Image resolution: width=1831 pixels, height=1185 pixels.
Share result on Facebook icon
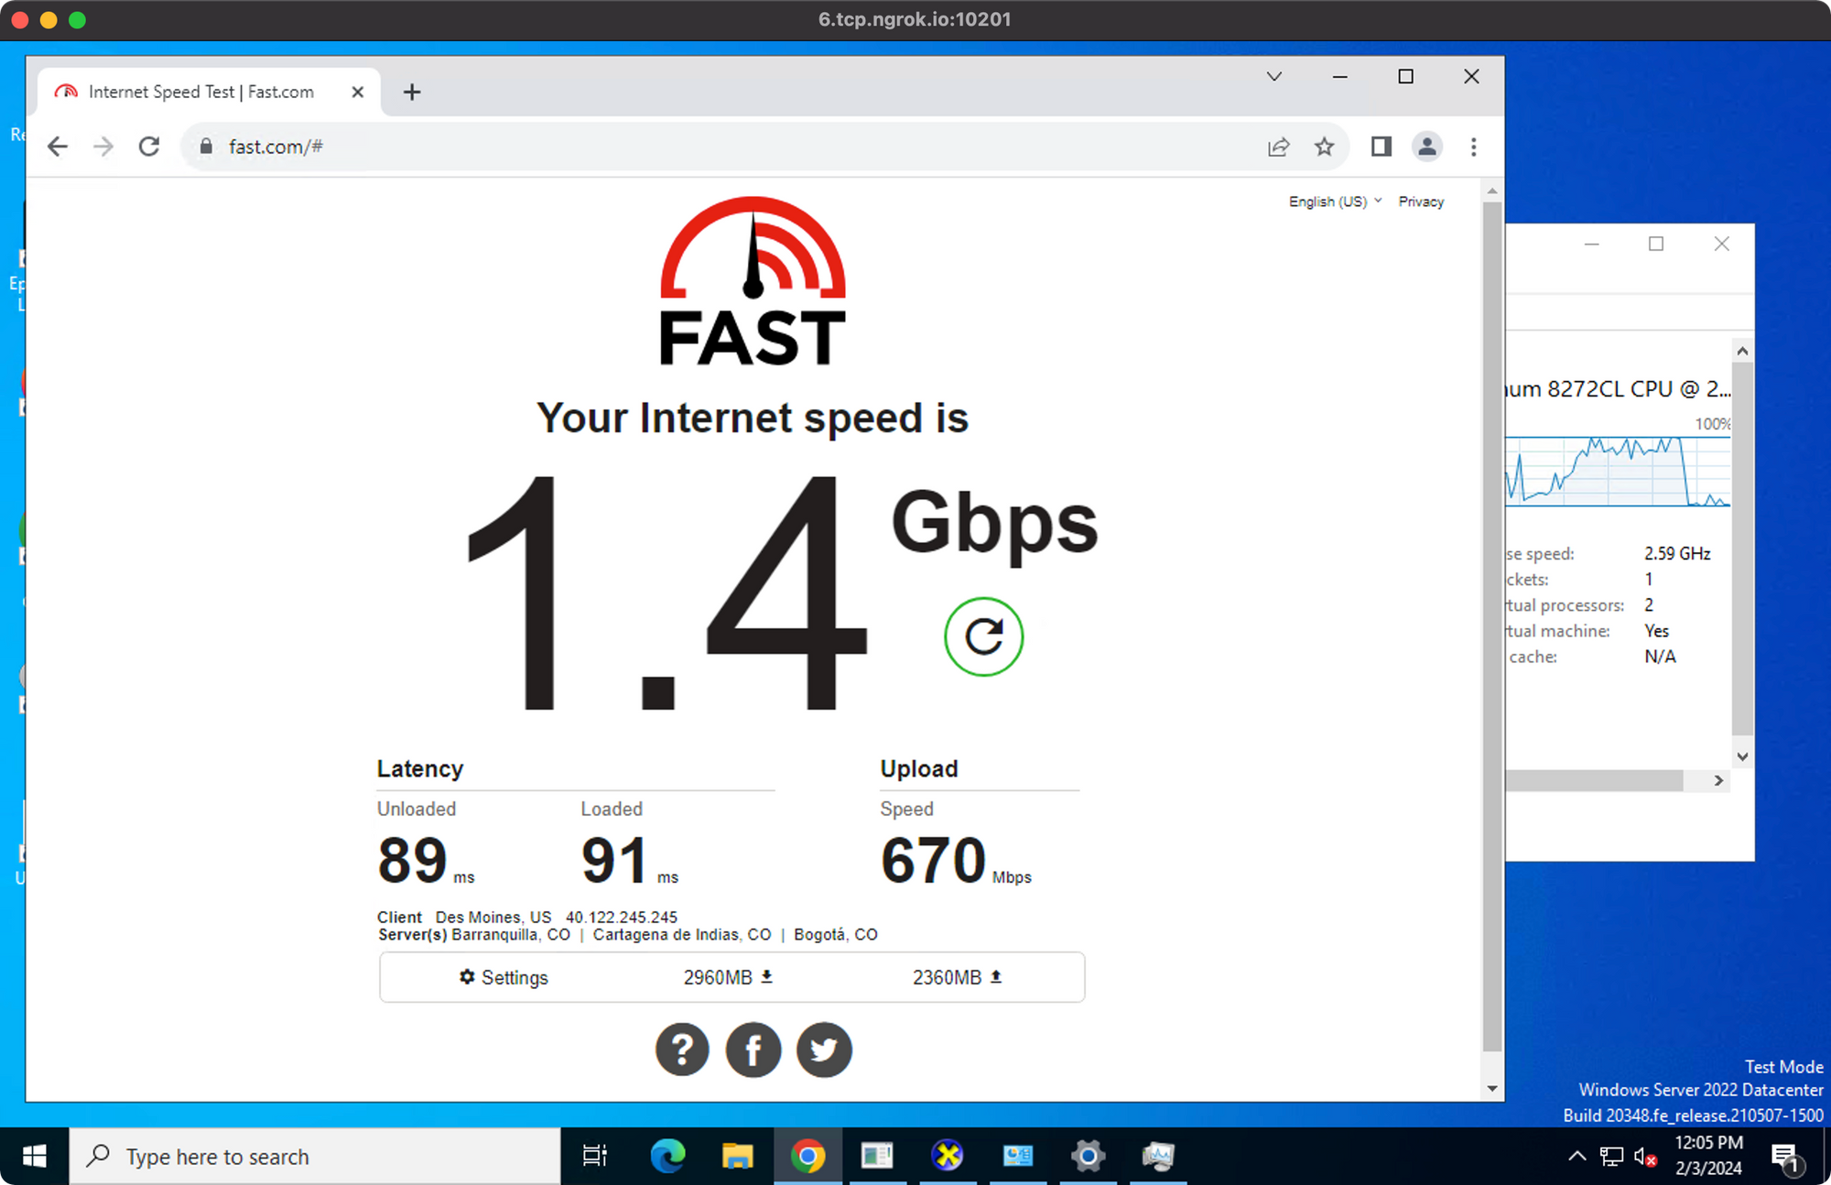[x=753, y=1049]
